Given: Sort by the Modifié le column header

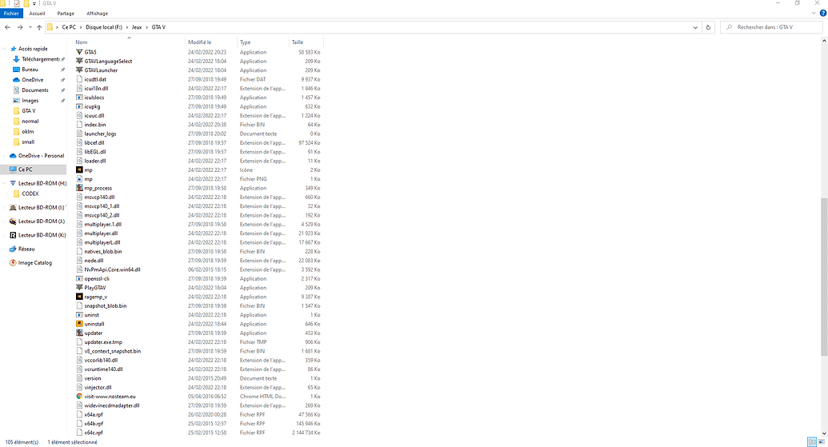Looking at the screenshot, I should (x=211, y=42).
